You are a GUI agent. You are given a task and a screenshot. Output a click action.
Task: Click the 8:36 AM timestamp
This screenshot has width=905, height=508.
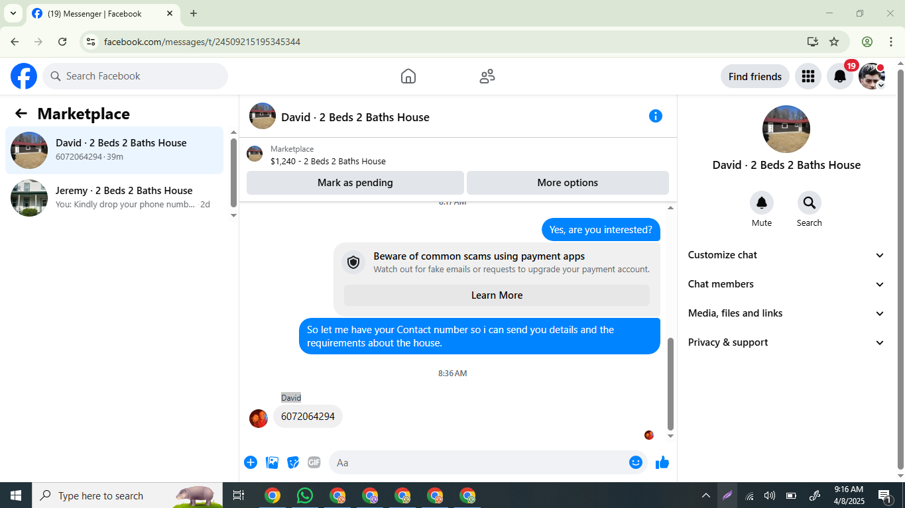click(x=452, y=374)
